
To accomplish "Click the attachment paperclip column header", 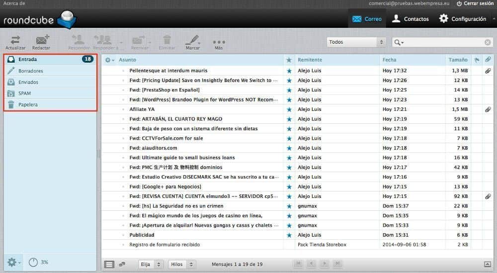I will pos(488,60).
